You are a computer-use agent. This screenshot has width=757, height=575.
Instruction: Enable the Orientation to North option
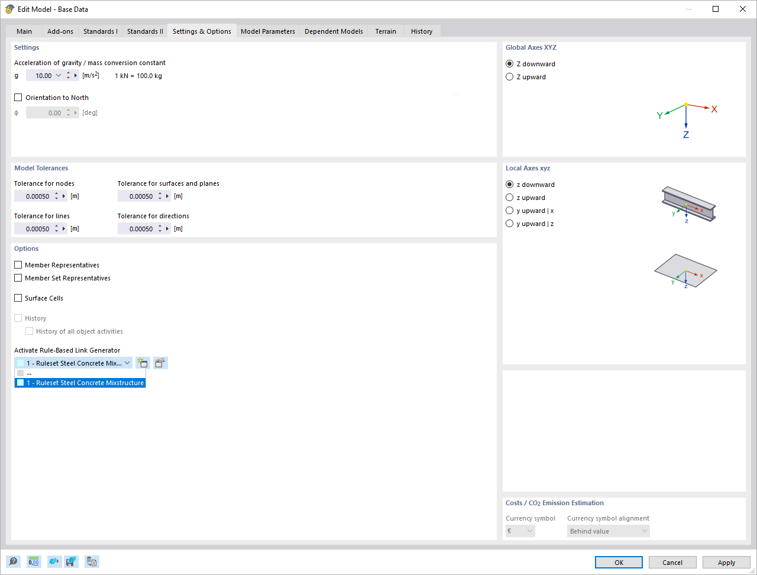tap(18, 97)
